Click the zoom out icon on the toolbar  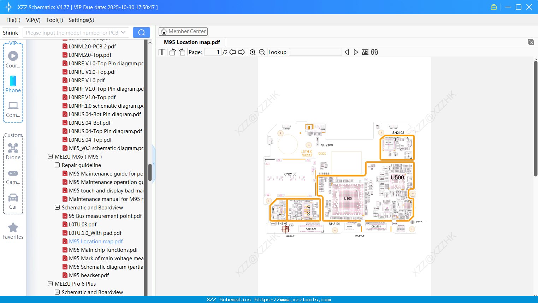[262, 52]
